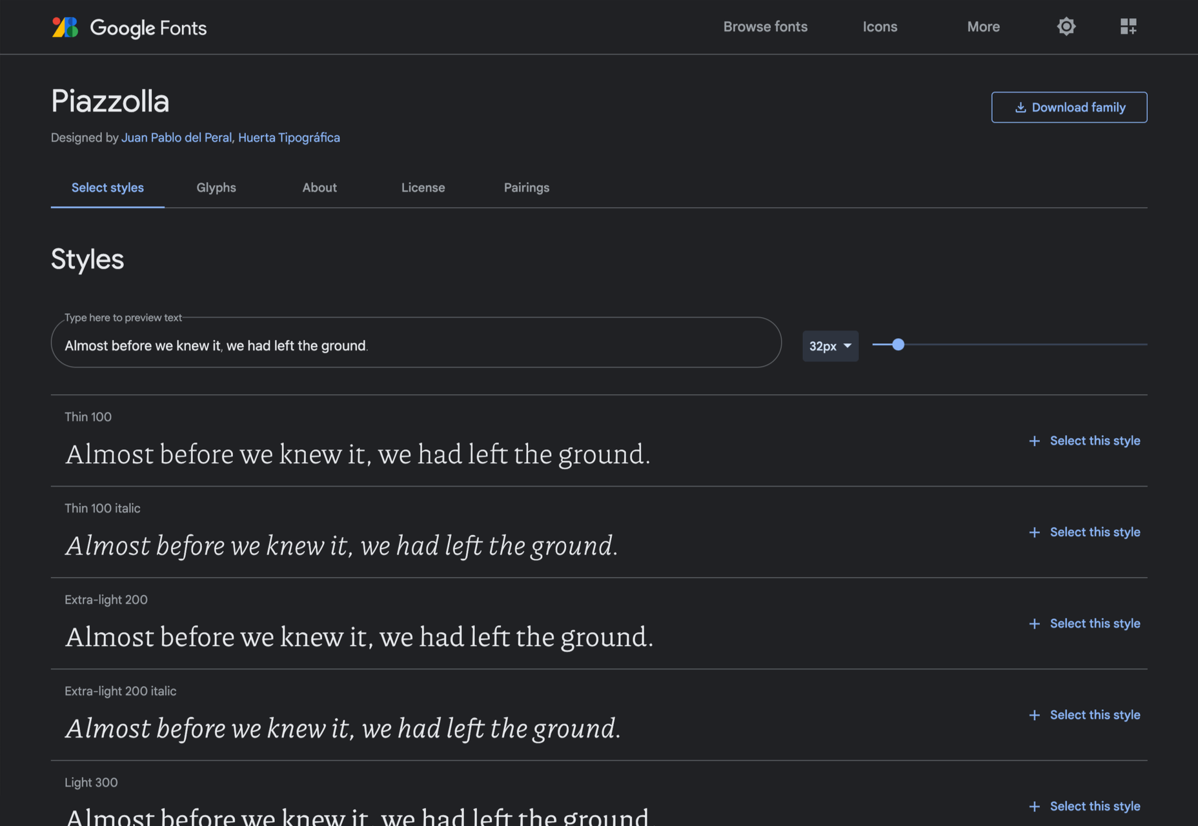Click the preview text input field
Viewport: 1198px width, 826px height.
click(416, 343)
